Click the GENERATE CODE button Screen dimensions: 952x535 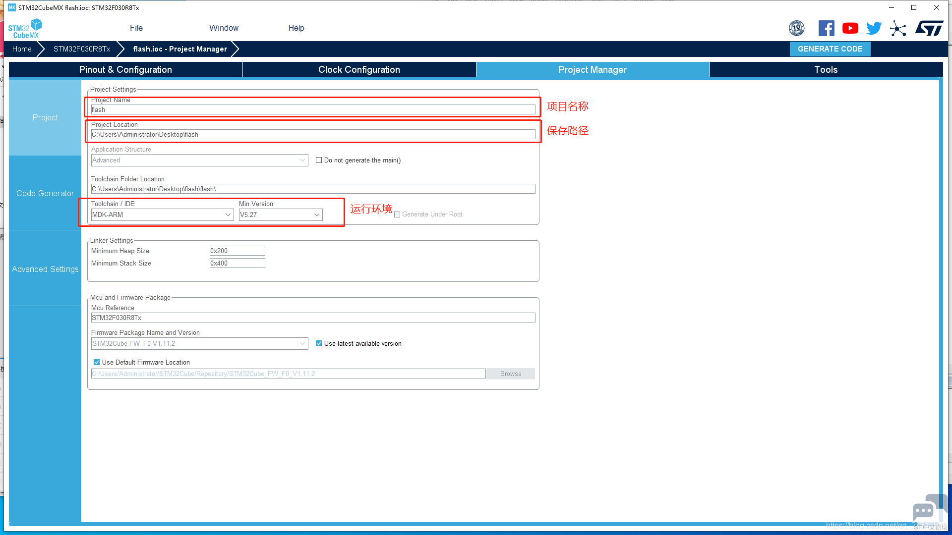tap(830, 49)
